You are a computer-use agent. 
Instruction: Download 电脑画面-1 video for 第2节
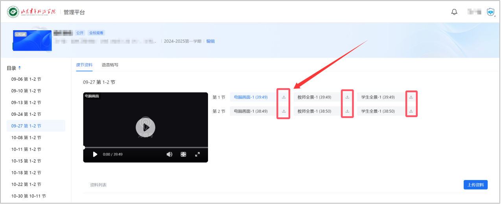pyautogui.click(x=284, y=111)
